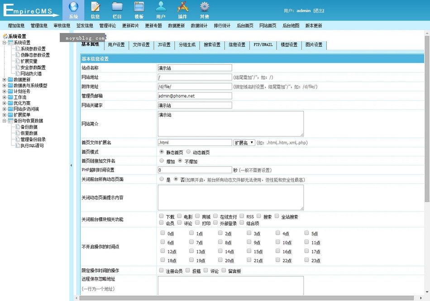Open the 系统 globe icon module

pos(73,10)
